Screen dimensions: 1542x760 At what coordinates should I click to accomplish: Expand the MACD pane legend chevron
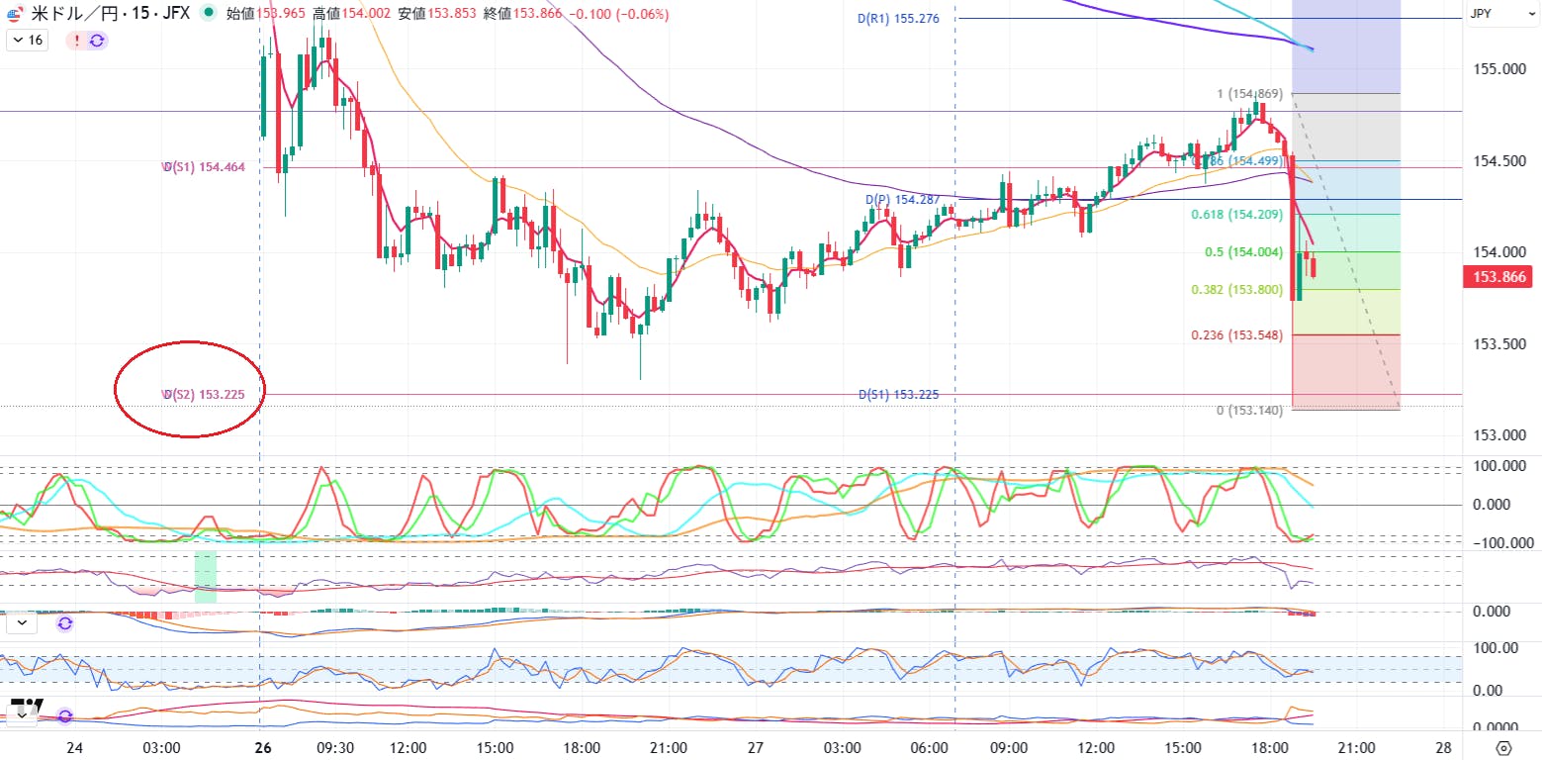pyautogui.click(x=22, y=623)
